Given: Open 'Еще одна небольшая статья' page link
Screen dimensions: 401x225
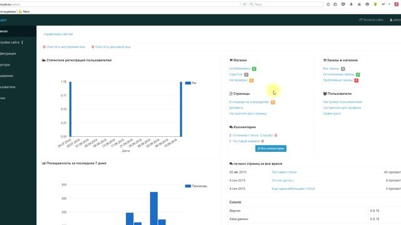Looking at the screenshot, I should (293, 189).
